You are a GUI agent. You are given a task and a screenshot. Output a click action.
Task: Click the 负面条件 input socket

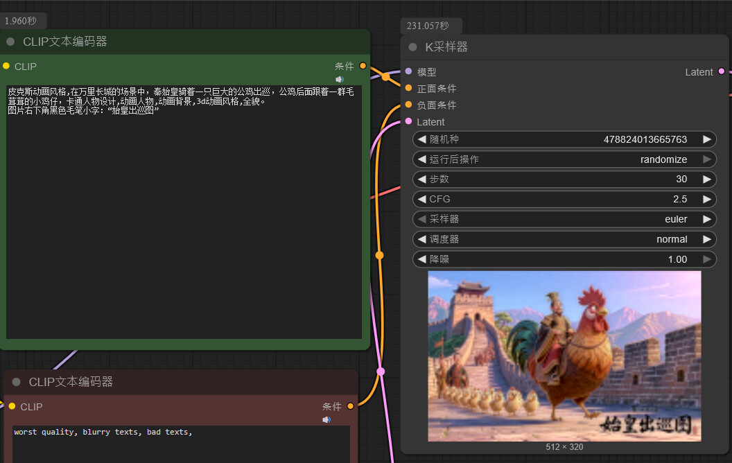click(408, 105)
